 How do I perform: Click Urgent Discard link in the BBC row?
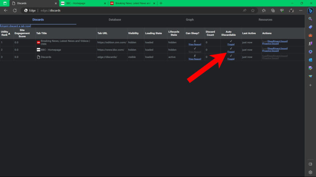[280, 48]
